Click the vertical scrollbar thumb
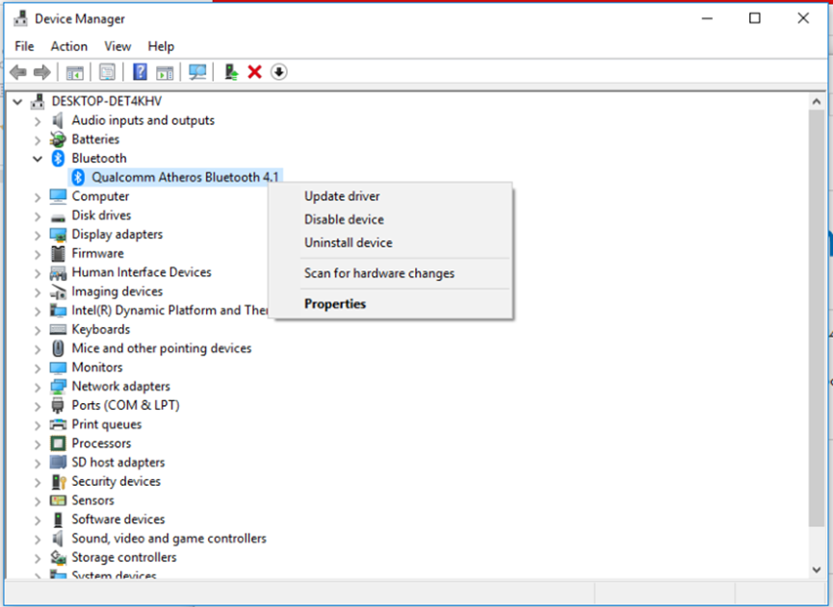Screen dimensions: 833x607 [x=816, y=318]
